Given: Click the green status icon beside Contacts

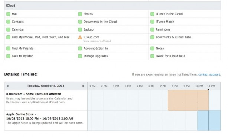Looking at the screenshot, I should pos(8,22).
